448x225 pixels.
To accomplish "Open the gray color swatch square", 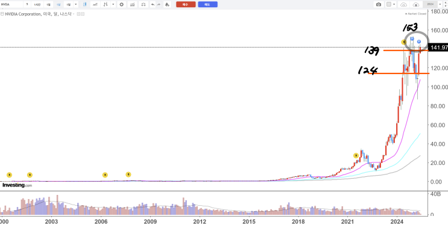I will coord(389,4).
